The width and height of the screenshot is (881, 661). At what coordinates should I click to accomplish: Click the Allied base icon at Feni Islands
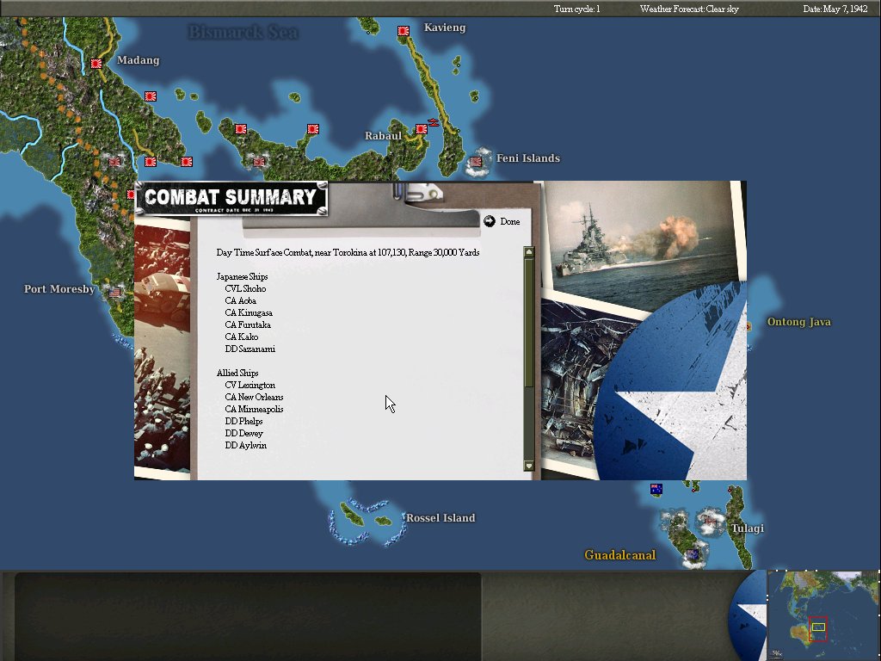[x=477, y=161]
